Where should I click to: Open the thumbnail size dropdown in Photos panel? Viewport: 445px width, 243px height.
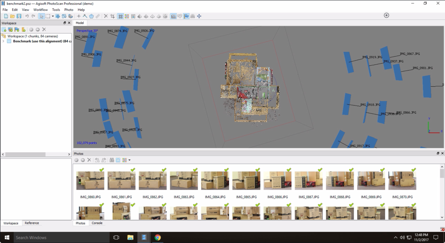point(129,160)
